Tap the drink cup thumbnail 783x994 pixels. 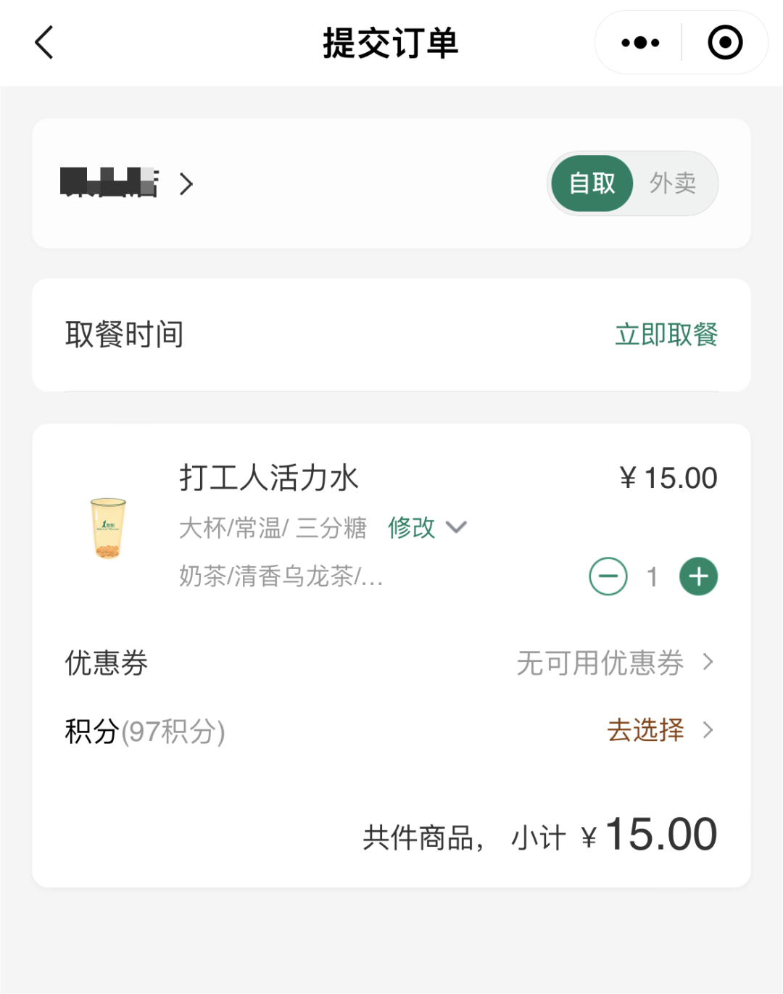(108, 528)
